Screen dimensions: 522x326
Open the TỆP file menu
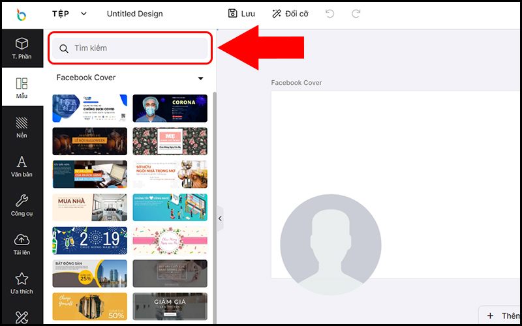tap(61, 14)
